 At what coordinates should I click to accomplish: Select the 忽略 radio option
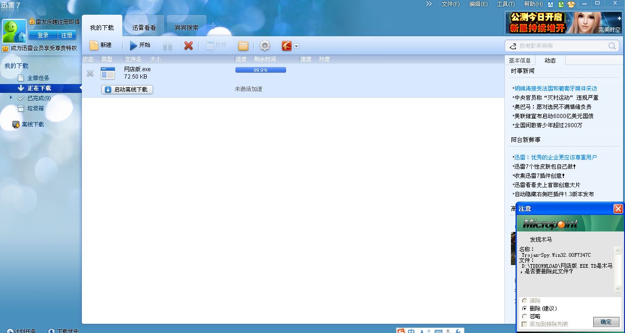pos(524,316)
